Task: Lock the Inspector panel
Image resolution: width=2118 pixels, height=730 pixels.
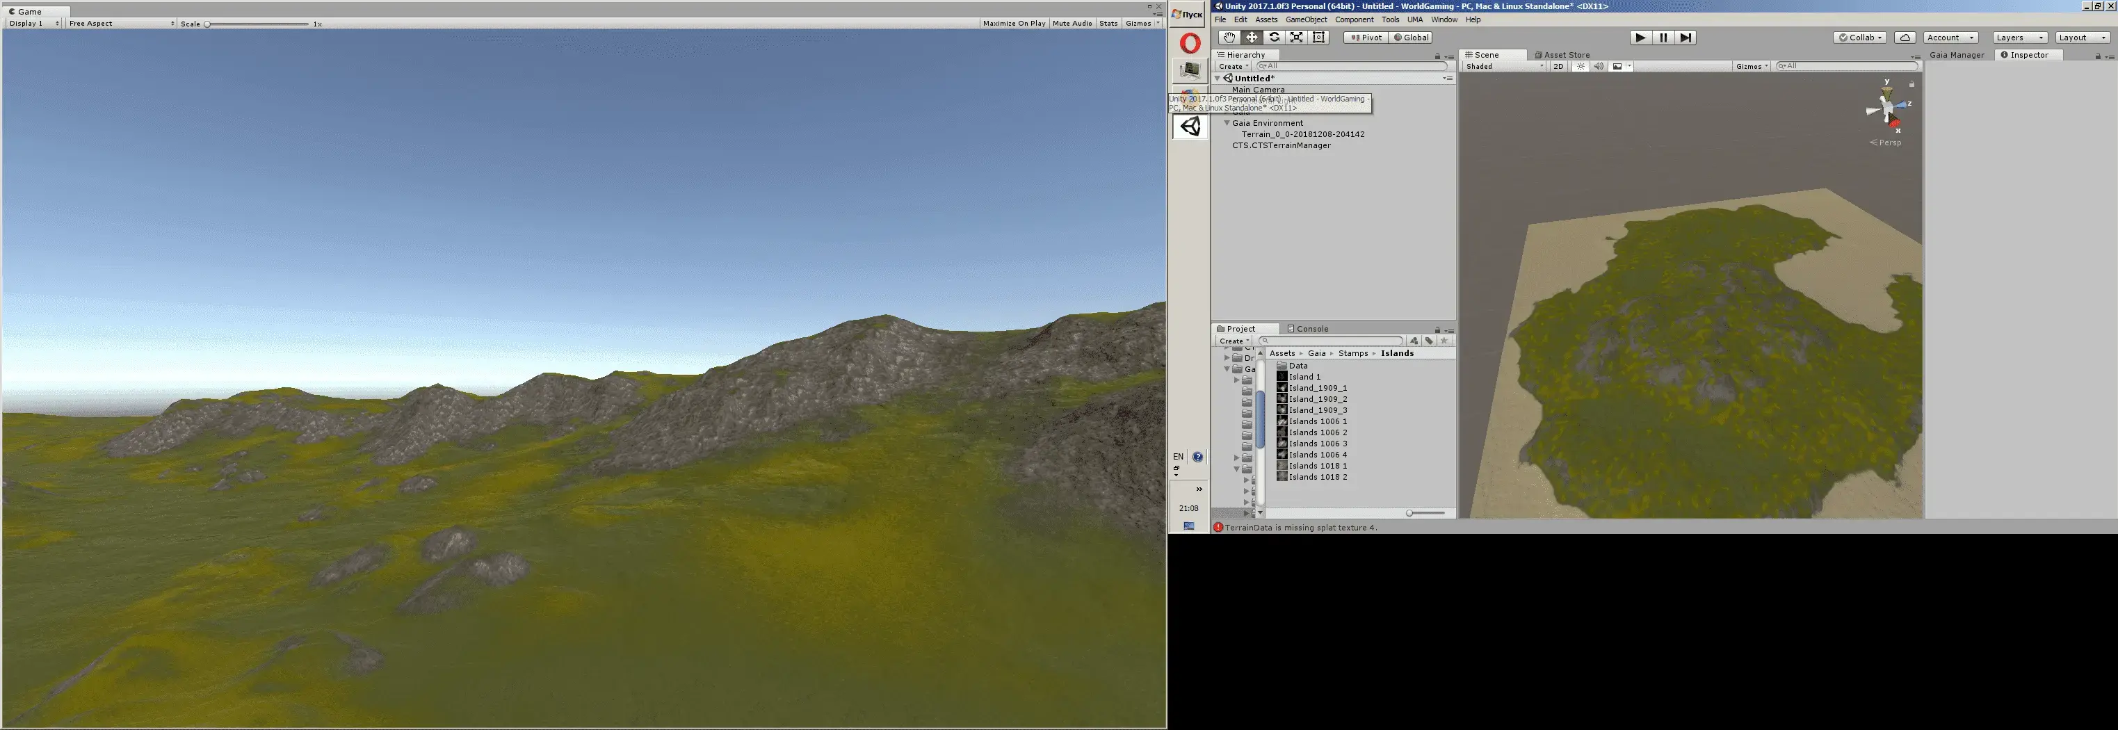Action: tap(2097, 56)
